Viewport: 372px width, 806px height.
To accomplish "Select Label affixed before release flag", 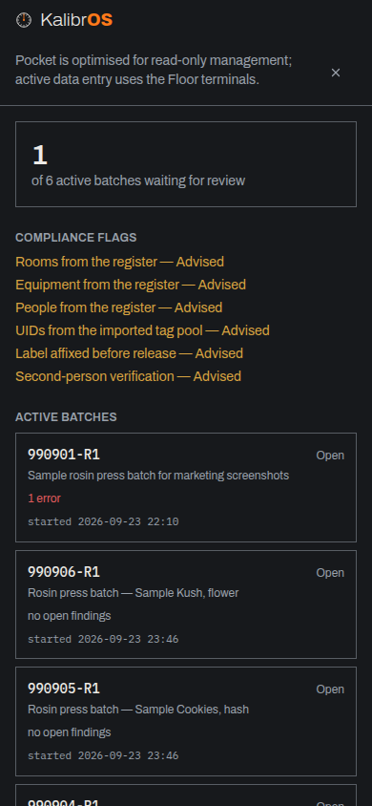I will click(129, 353).
